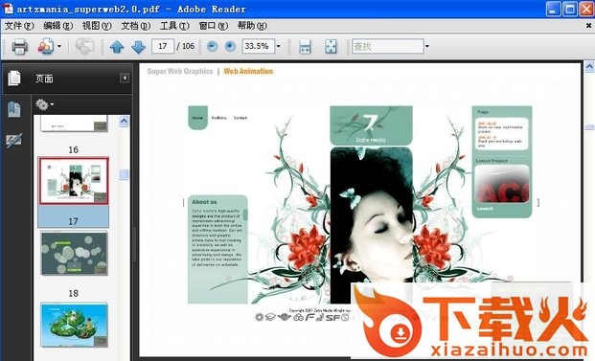Open the 视图 menu

(x=97, y=26)
